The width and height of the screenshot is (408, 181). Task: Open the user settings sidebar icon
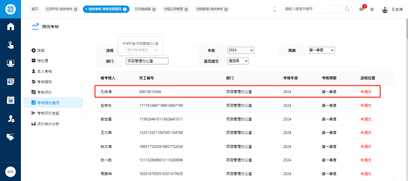10,118
